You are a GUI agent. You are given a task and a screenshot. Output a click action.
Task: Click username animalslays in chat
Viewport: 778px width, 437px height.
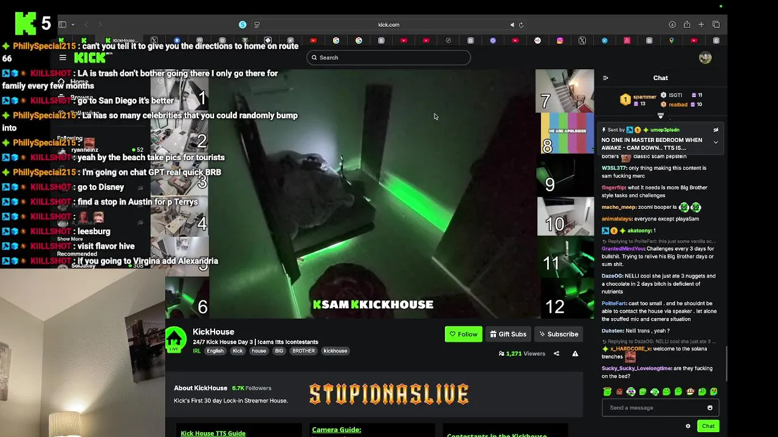(617, 219)
